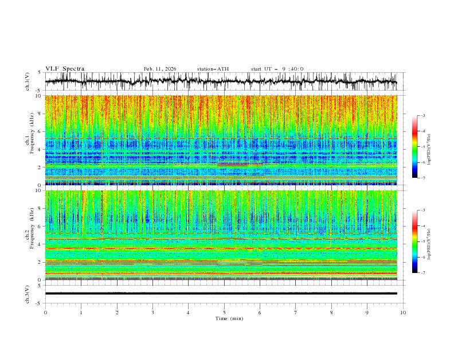
Task: Select the date "Feb. 11, 2026"
Action: point(160,69)
